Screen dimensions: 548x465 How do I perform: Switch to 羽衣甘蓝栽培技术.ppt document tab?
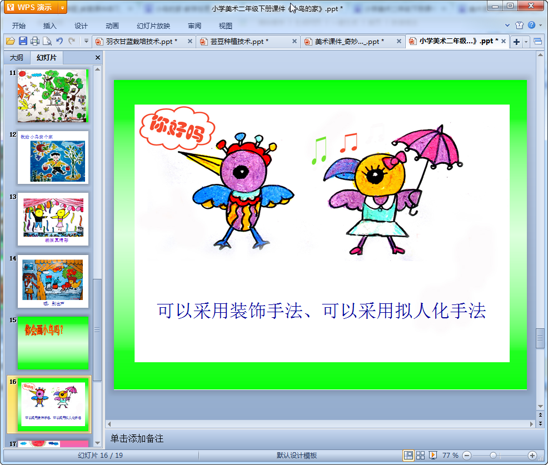click(x=140, y=42)
